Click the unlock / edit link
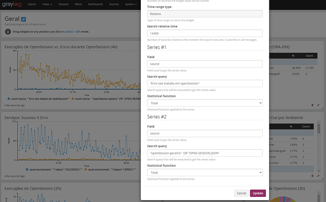Screen dimensions: 326x202 coord(72,32)
